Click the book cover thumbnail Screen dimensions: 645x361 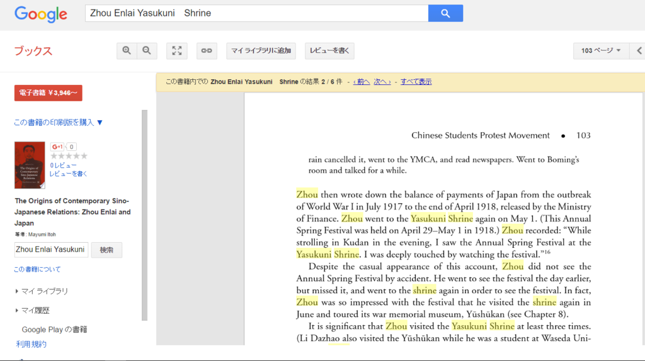pyautogui.click(x=30, y=165)
